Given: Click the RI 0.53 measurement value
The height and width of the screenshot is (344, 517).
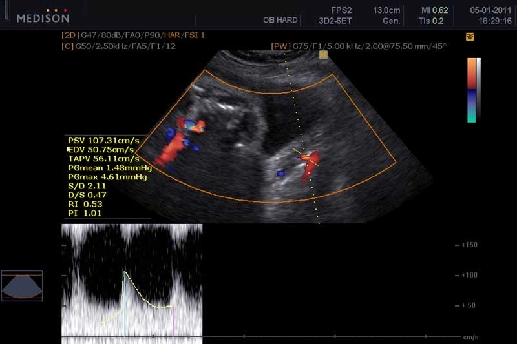Looking at the screenshot, I should coord(85,204).
